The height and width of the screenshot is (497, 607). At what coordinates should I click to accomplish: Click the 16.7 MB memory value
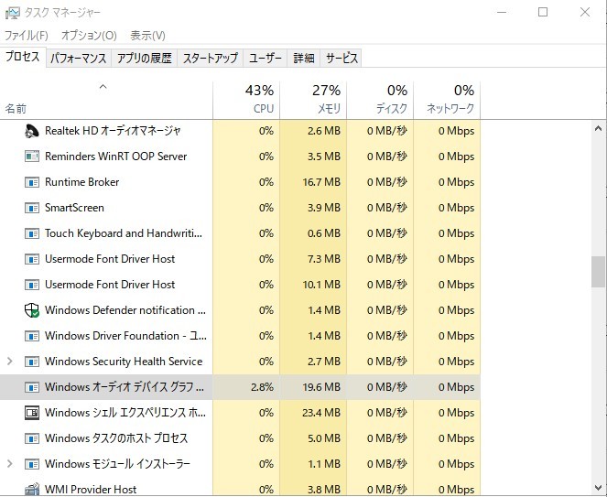(x=321, y=182)
